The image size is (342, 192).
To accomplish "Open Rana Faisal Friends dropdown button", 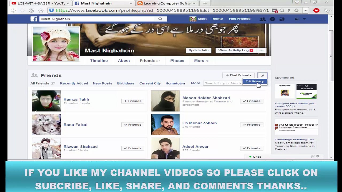I will pyautogui.click(x=133, y=125).
